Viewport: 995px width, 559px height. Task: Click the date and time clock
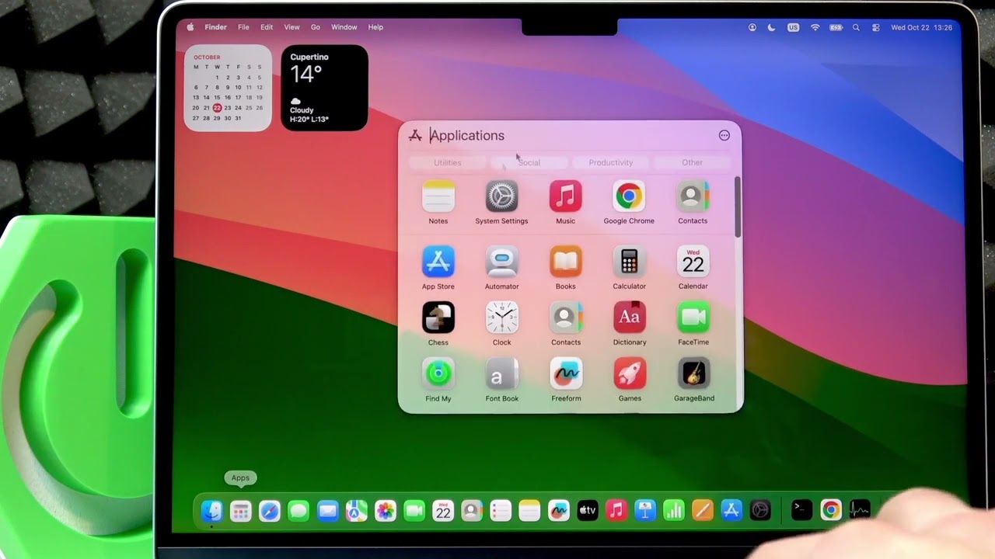click(921, 27)
